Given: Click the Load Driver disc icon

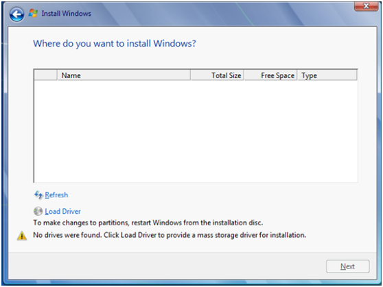Looking at the screenshot, I should point(38,211).
